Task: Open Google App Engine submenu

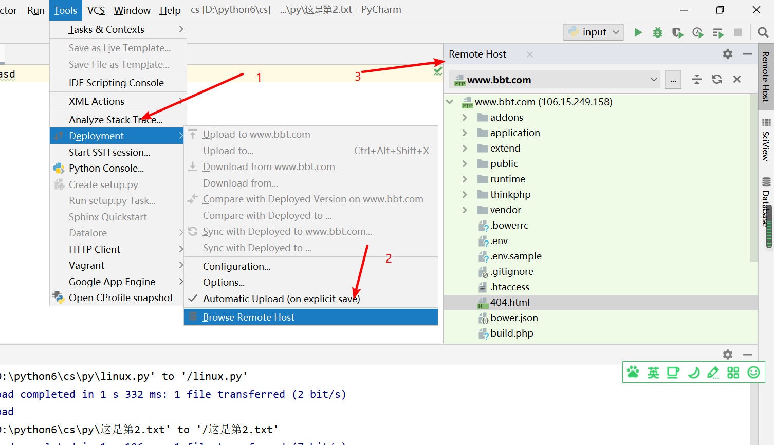Action: pos(118,282)
